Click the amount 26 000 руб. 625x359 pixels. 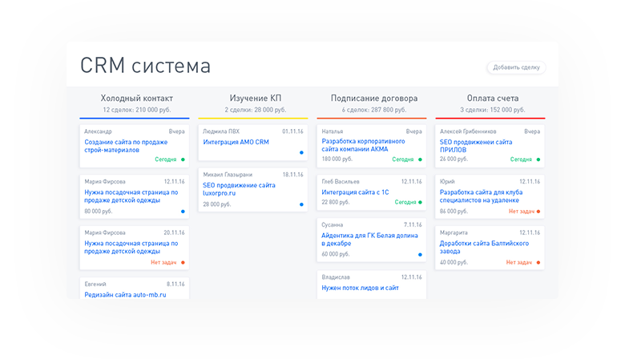454,159
